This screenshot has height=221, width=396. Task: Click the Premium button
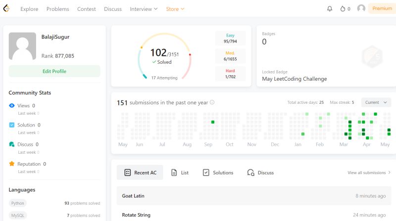(x=382, y=8)
